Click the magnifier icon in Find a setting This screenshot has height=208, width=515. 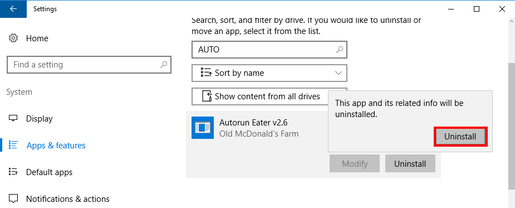click(x=164, y=65)
